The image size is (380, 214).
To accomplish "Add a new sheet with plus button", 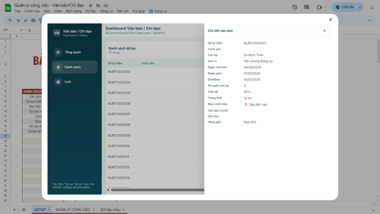I will pos(14,210).
